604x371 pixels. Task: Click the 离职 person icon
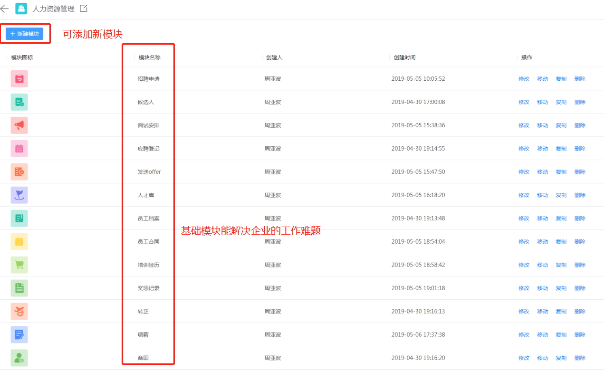click(19, 358)
